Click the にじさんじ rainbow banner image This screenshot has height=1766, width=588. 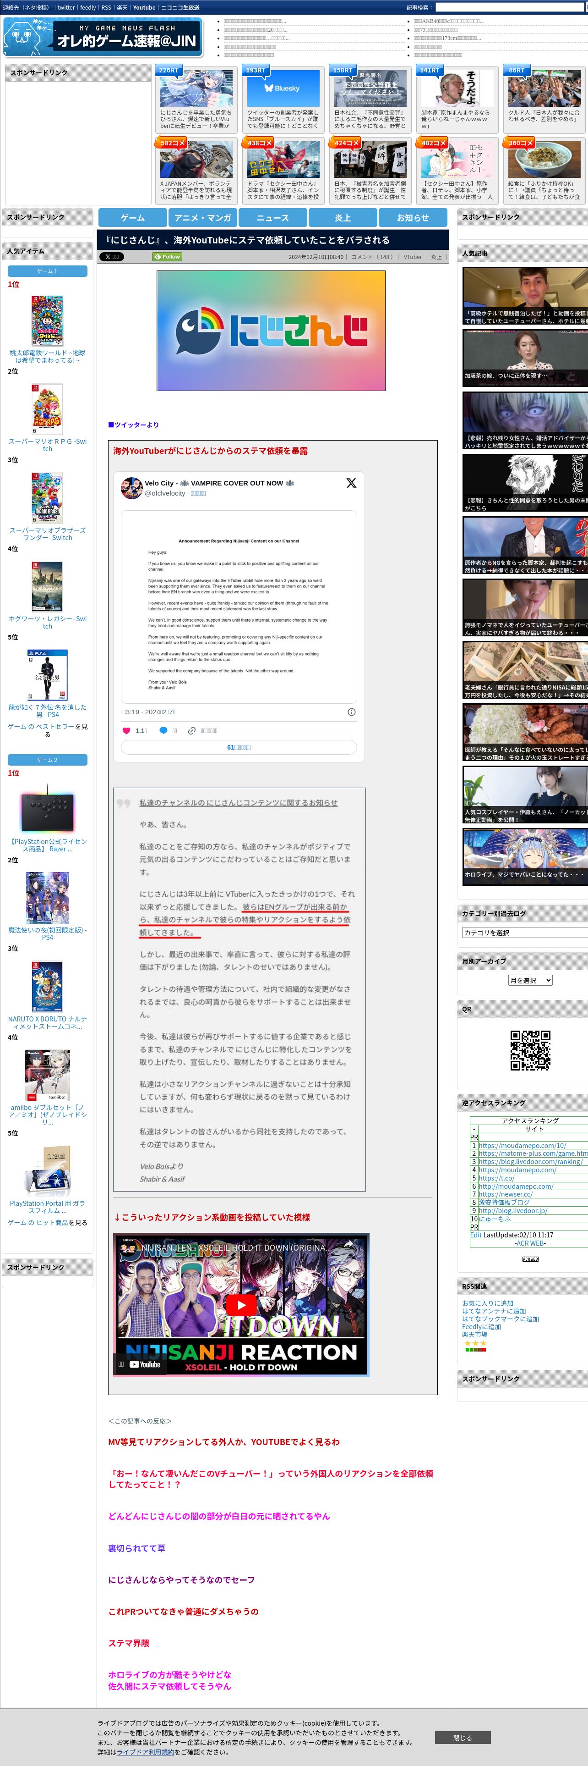271,331
